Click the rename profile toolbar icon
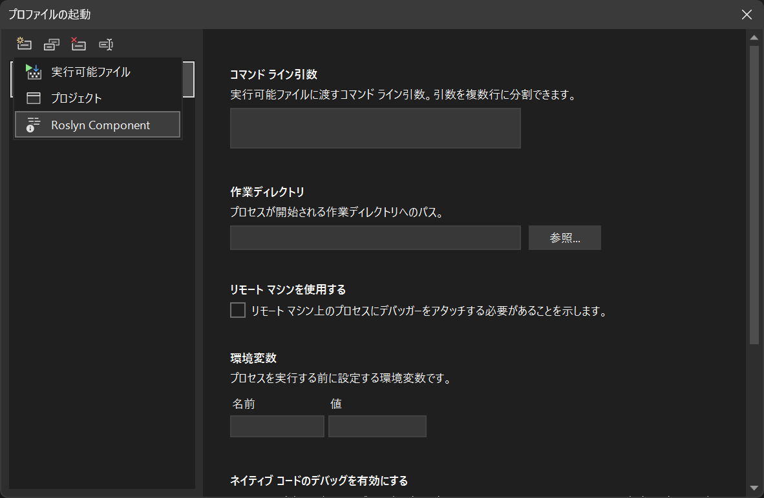The height and width of the screenshot is (498, 764). click(106, 45)
